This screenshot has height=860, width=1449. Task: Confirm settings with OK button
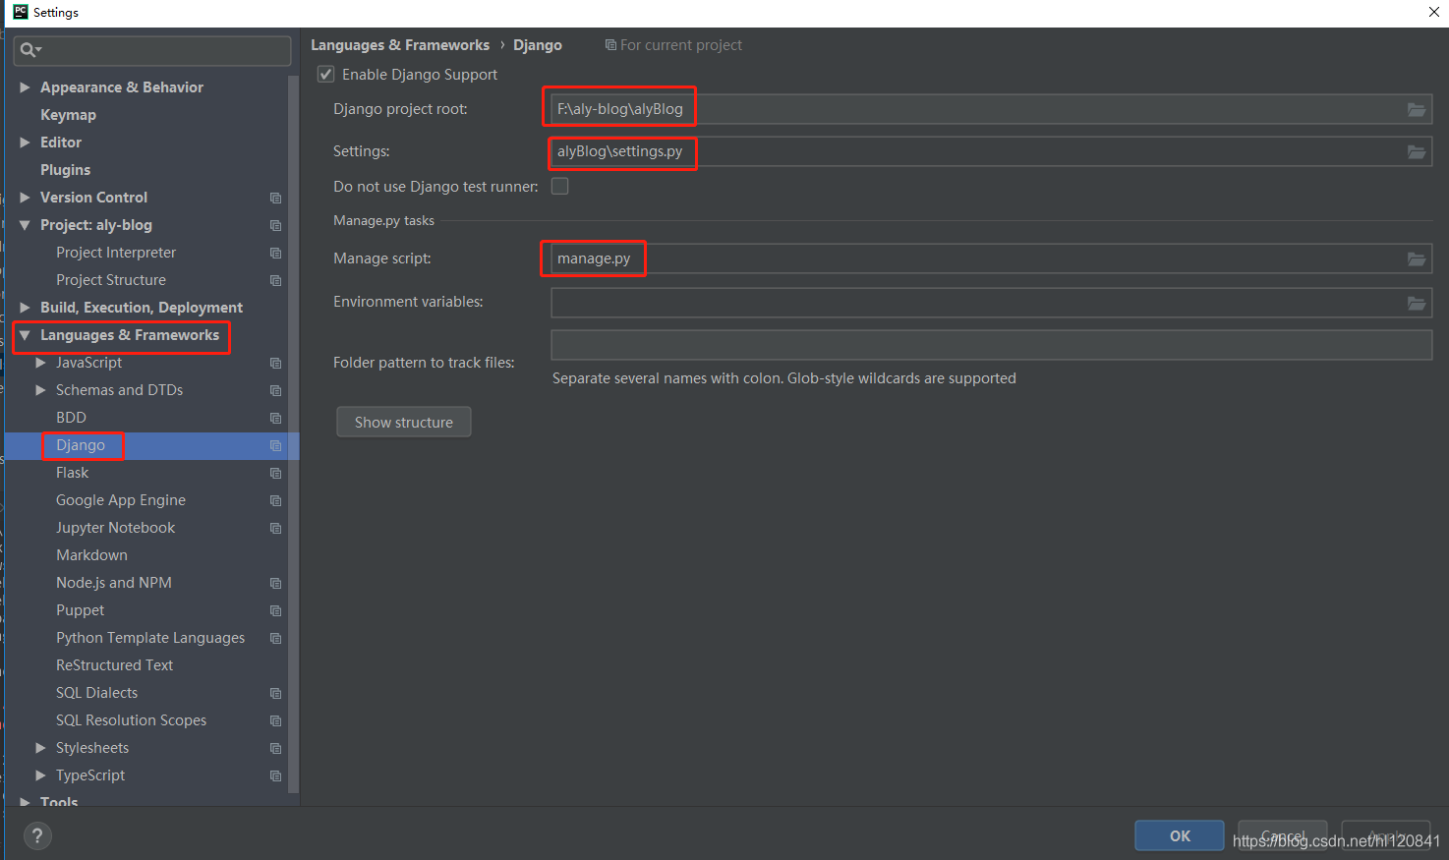tap(1180, 835)
